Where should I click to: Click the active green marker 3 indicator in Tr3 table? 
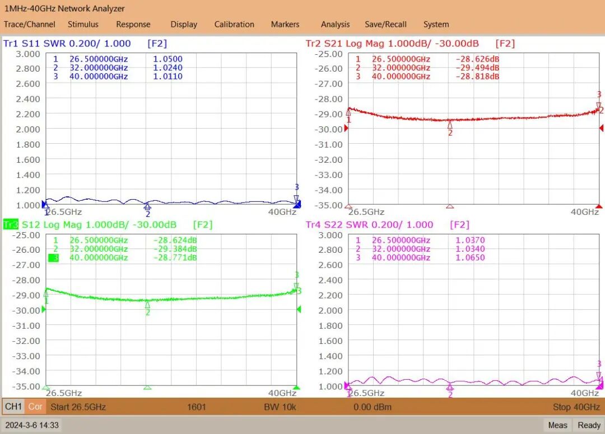53,258
